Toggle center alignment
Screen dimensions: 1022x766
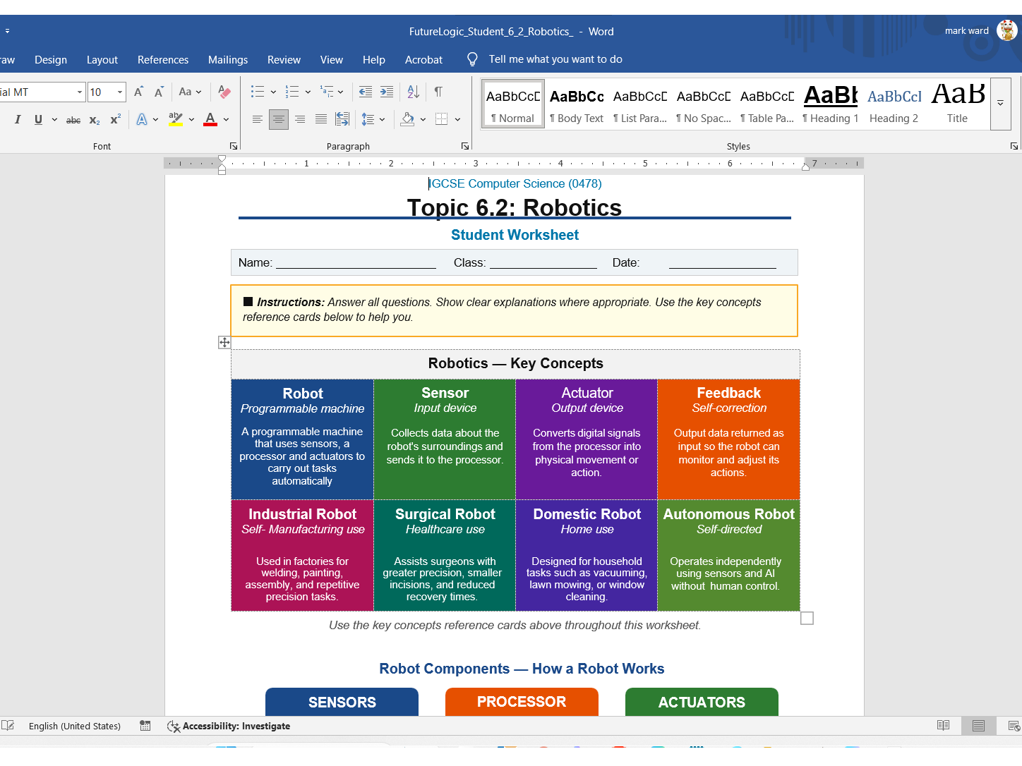point(279,119)
